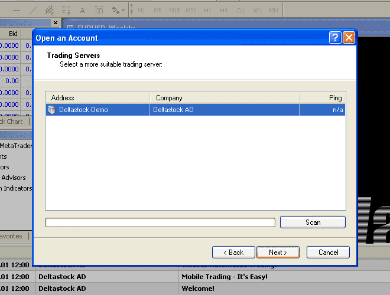Select Indicators item in Navigator tree
The height and width of the screenshot is (295, 390).
[5, 167]
